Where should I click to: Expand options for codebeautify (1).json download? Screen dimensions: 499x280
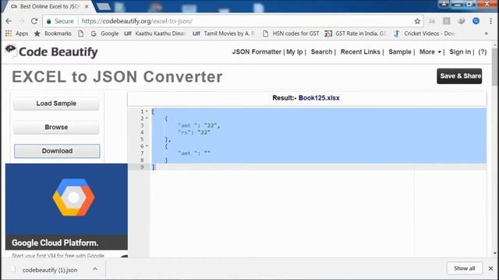pyautogui.click(x=95, y=269)
